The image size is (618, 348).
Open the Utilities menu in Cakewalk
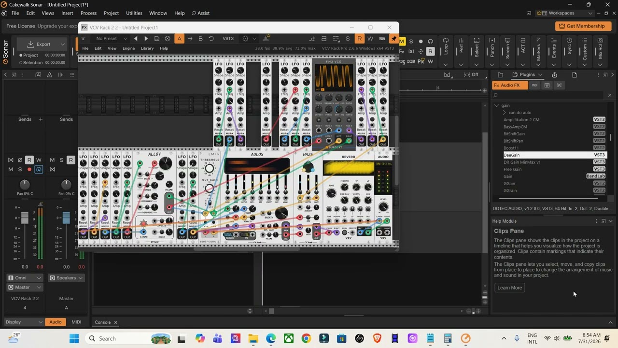134,13
